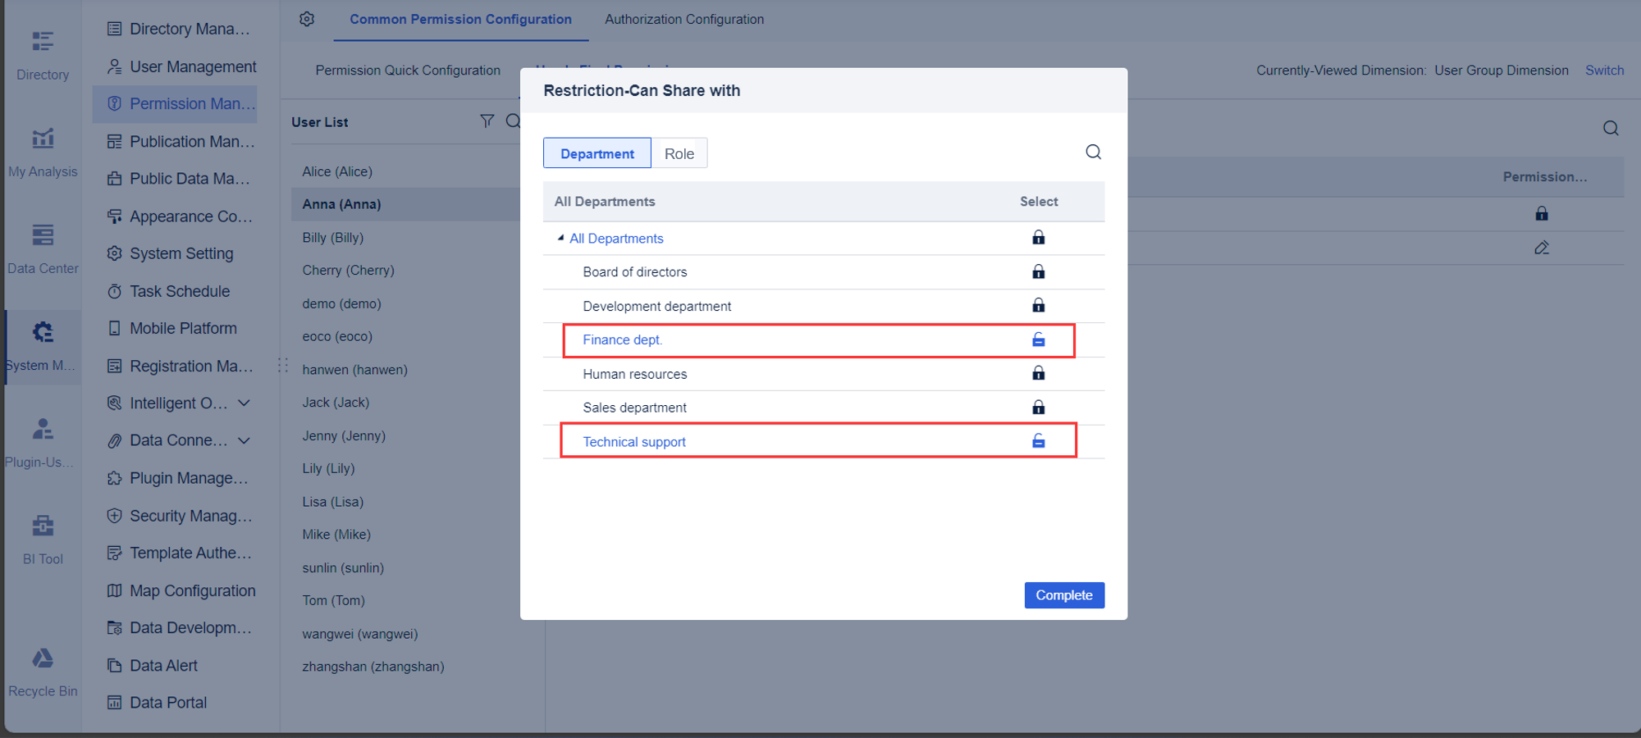
Task: Unlock the Board of directors restriction
Action: pos(1038,271)
